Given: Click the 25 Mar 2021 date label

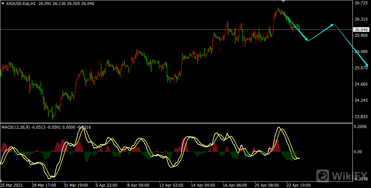Looking at the screenshot, I should click(x=12, y=185).
